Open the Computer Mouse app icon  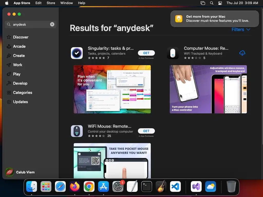tap(173, 53)
